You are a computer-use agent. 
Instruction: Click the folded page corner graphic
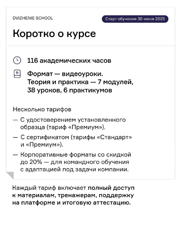(10, 175)
